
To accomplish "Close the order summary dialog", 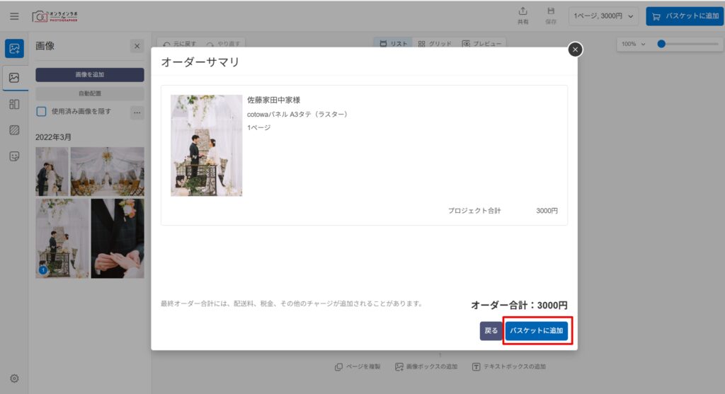I will pos(576,49).
